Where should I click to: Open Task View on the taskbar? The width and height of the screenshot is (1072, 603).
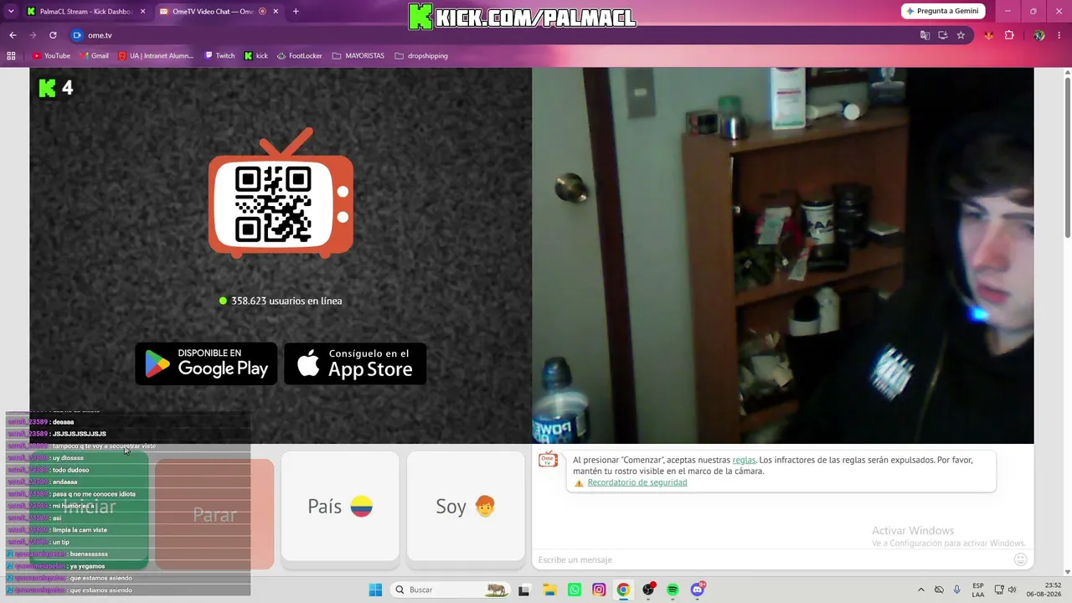point(524,590)
